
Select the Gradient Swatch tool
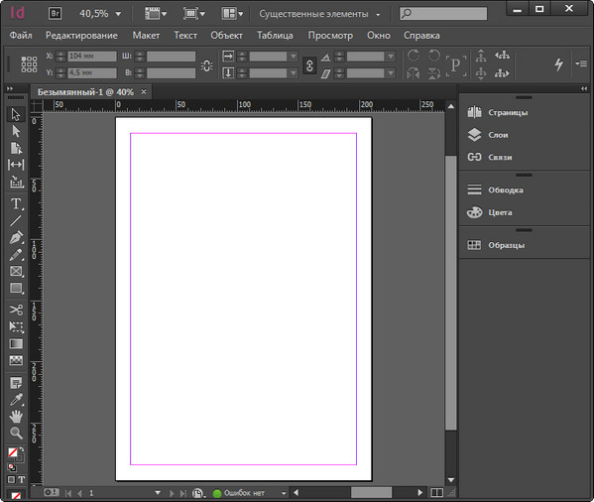16,343
